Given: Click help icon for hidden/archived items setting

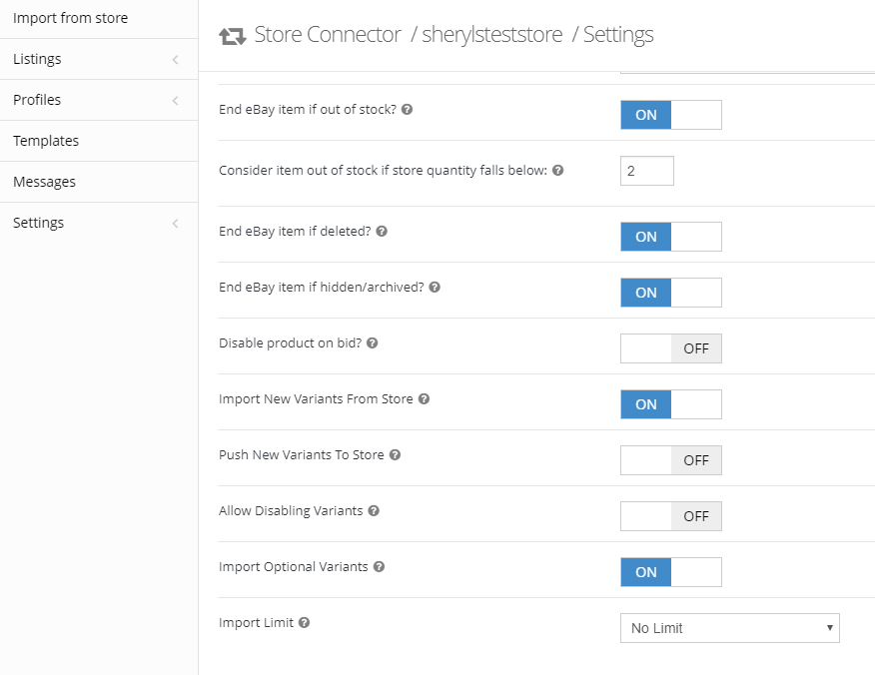Looking at the screenshot, I should coord(434,287).
